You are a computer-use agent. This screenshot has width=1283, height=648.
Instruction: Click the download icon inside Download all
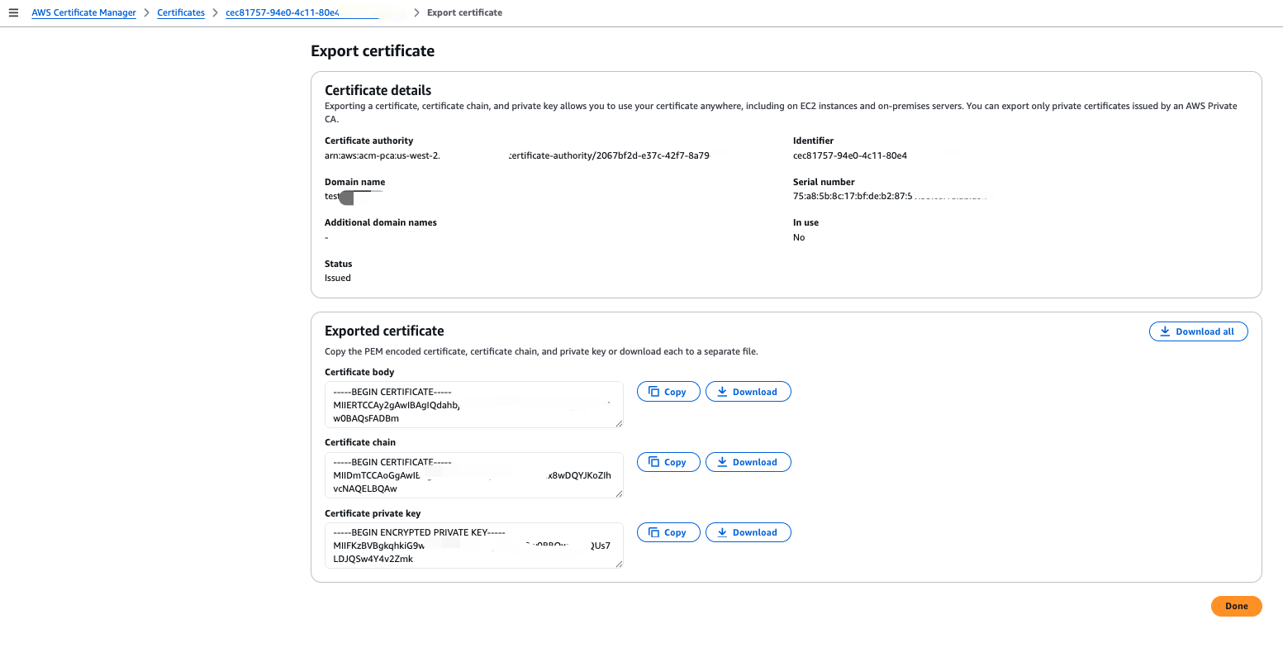point(1165,331)
